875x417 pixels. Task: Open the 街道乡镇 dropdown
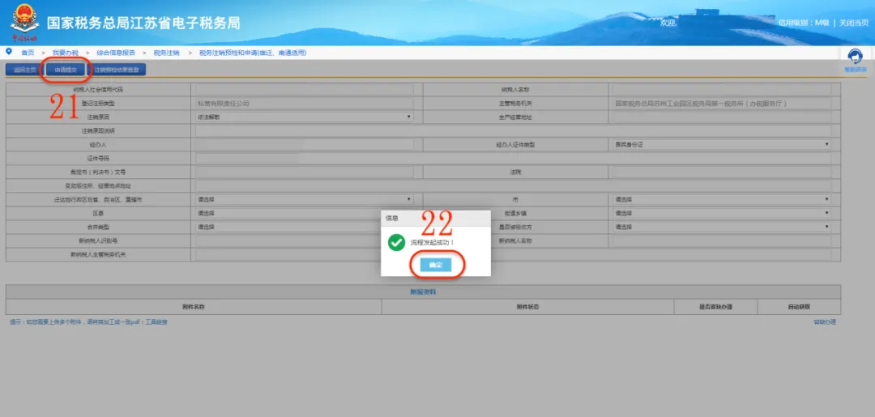[722, 213]
